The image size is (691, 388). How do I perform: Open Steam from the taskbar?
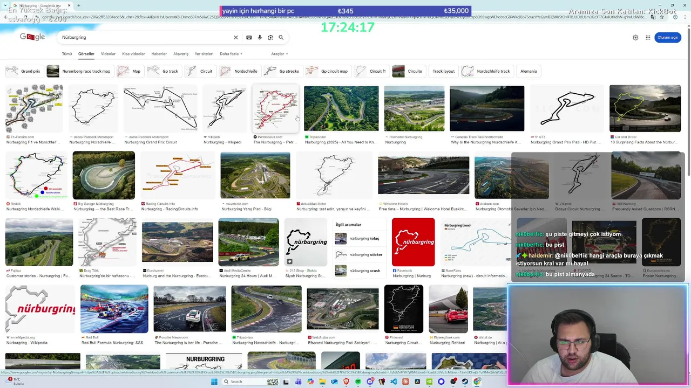(465, 382)
